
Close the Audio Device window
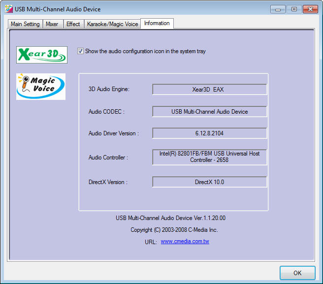pyautogui.click(x=310, y=9)
